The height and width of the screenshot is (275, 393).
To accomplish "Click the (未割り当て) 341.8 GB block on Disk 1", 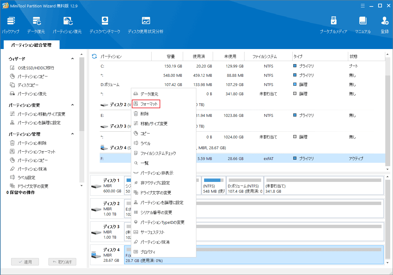I will [x=324, y=186].
